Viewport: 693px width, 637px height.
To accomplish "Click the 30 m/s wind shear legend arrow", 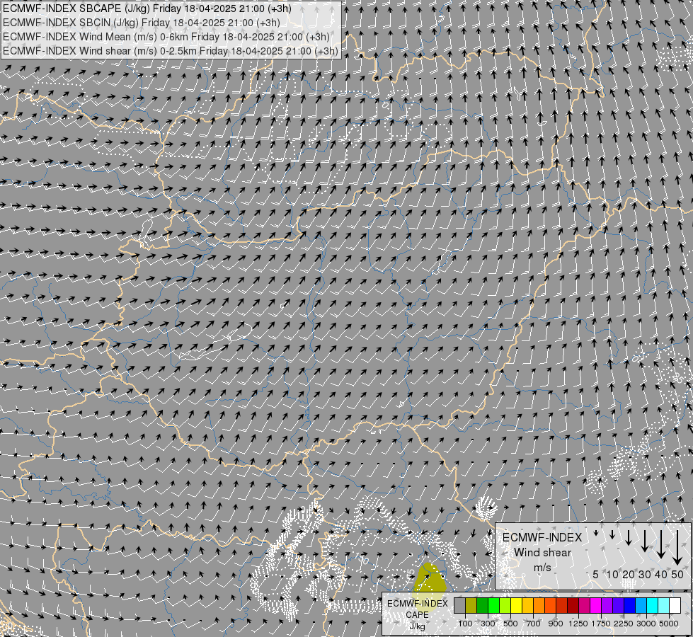I will coord(645,541).
